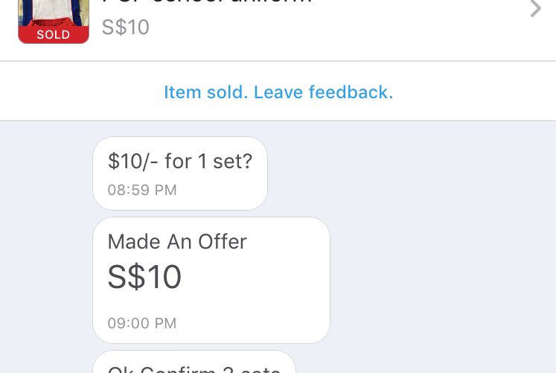The image size is (556, 373).
Task: Tap empty chat area beside first message
Action: pos(409,173)
